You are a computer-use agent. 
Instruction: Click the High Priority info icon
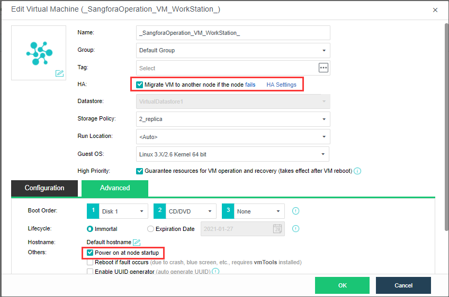click(x=357, y=171)
